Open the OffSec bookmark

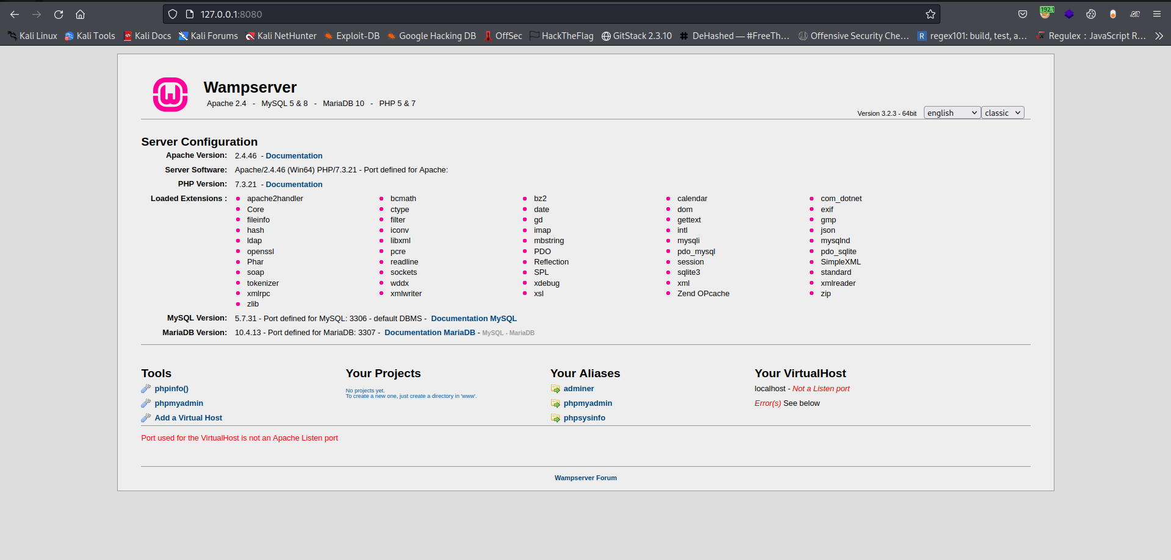(x=503, y=36)
